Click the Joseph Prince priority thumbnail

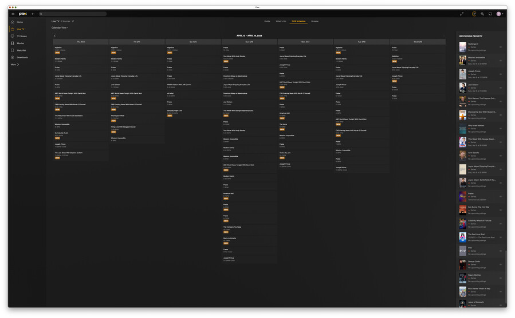pos(462,74)
